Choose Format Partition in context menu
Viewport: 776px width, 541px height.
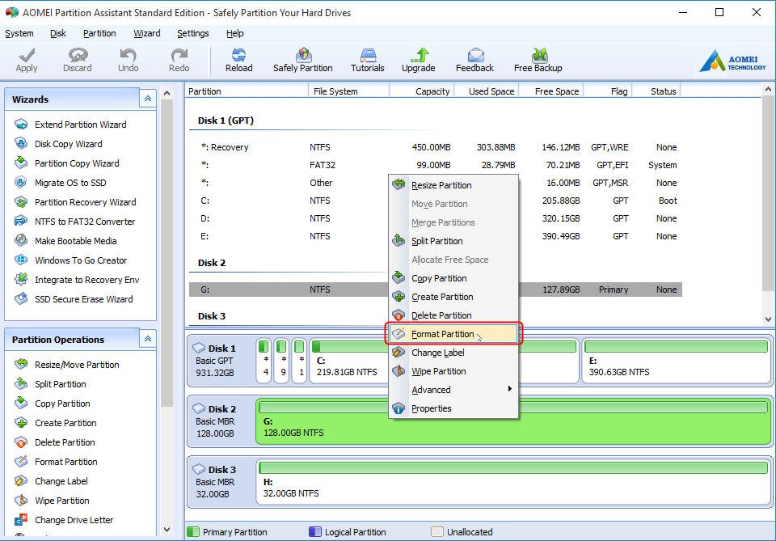443,334
